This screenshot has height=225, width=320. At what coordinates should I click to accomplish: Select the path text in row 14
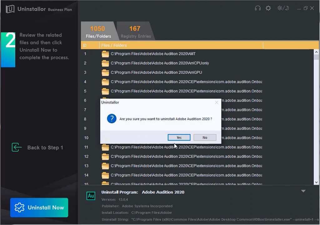[x=187, y=175]
